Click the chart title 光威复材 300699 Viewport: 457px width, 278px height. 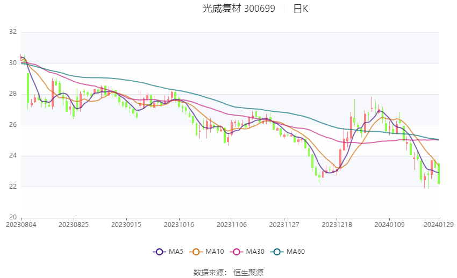(239, 9)
